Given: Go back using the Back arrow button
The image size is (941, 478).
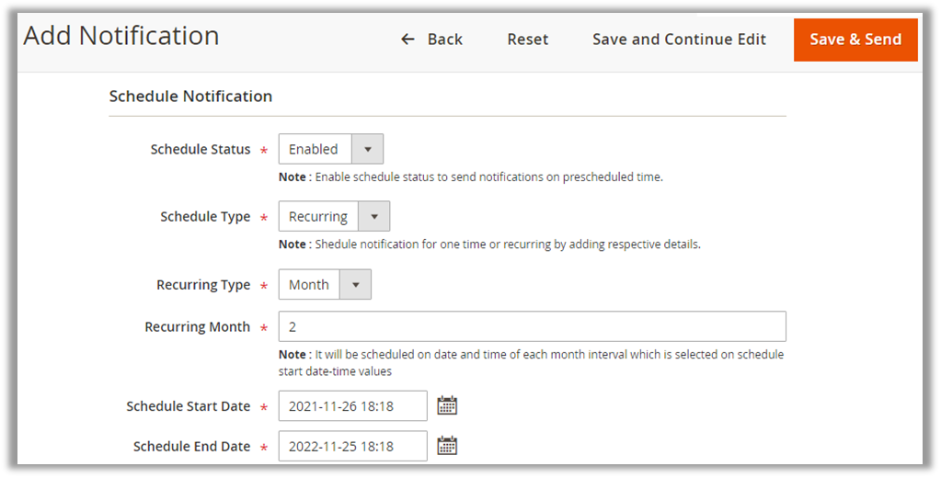Looking at the screenshot, I should coord(431,40).
